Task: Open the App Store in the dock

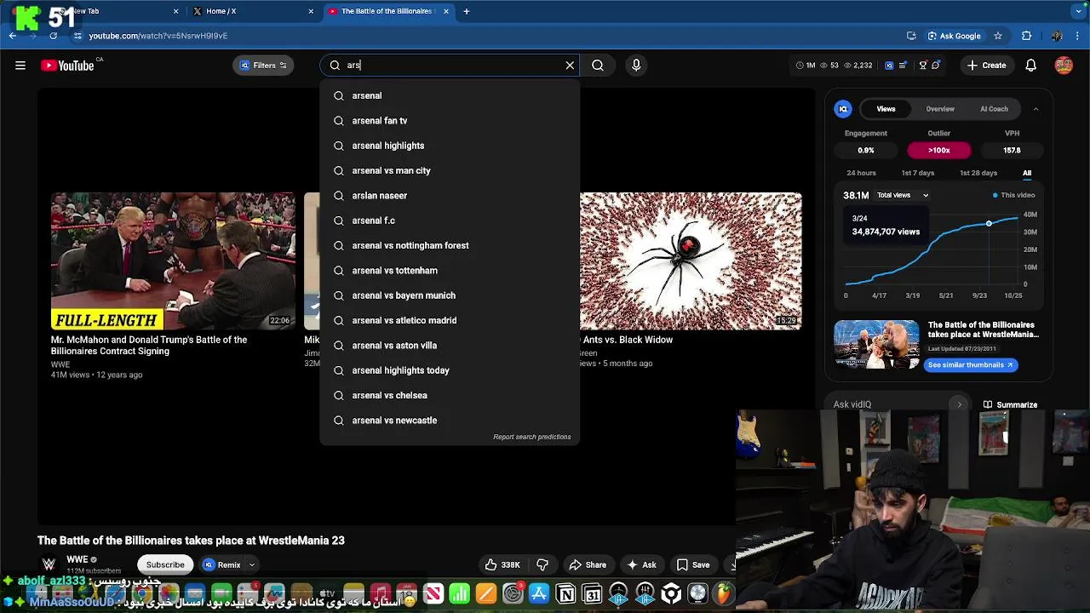Action: [539, 593]
